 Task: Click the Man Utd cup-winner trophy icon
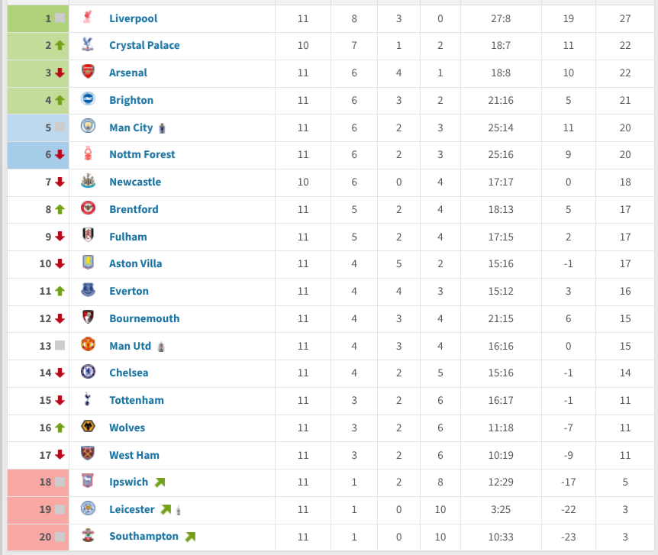pyautogui.click(x=161, y=347)
